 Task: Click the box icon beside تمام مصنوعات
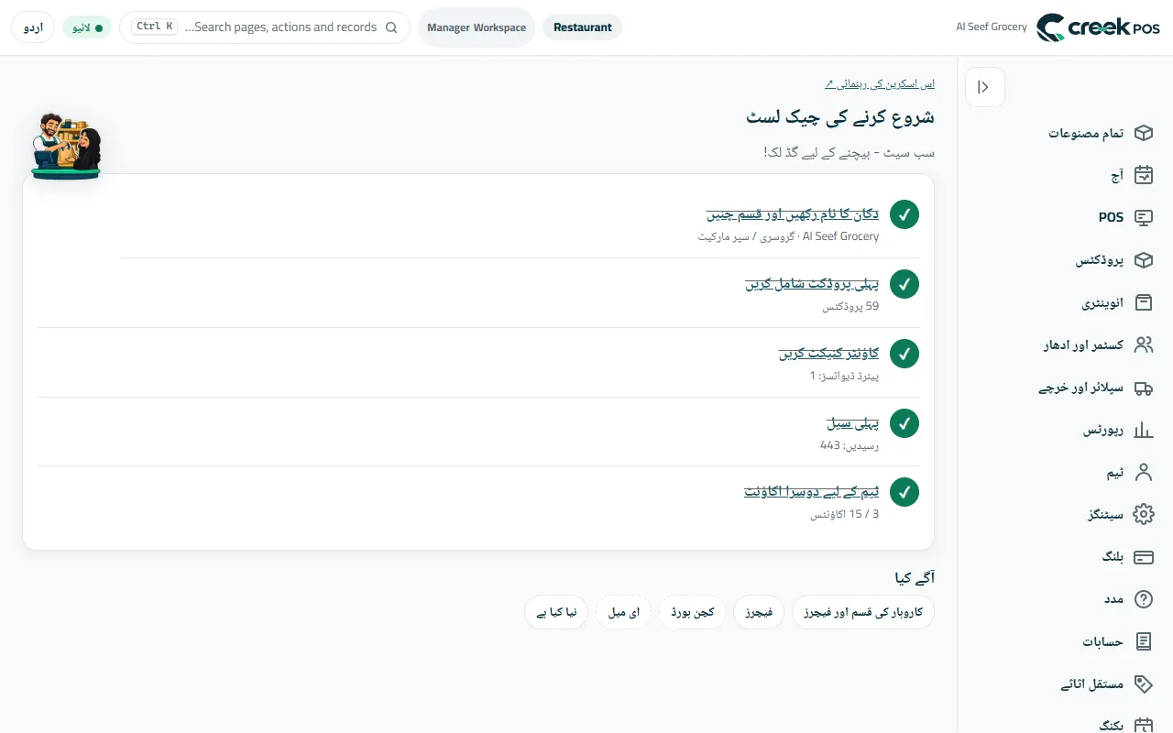click(1143, 133)
